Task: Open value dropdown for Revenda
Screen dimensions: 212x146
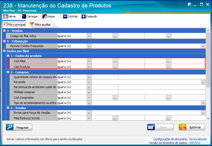Action: 203,82
